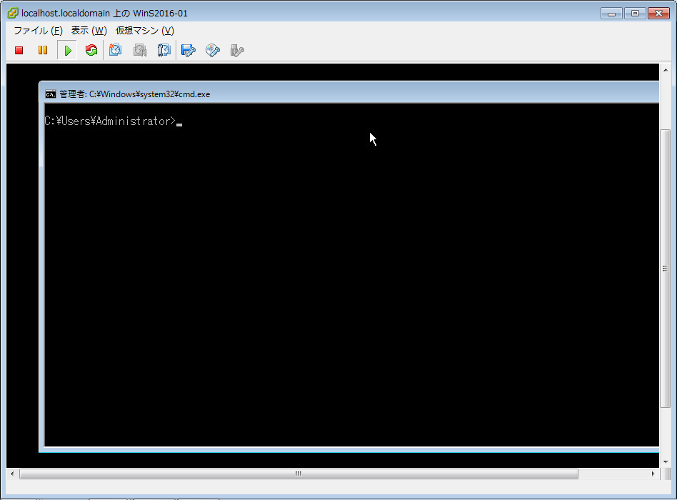Click the console vertical scrollbar down arrow
677x500 pixels.
pos(666,461)
